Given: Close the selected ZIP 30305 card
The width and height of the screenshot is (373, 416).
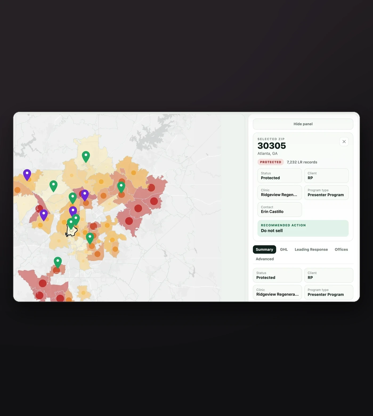Looking at the screenshot, I should [344, 142].
